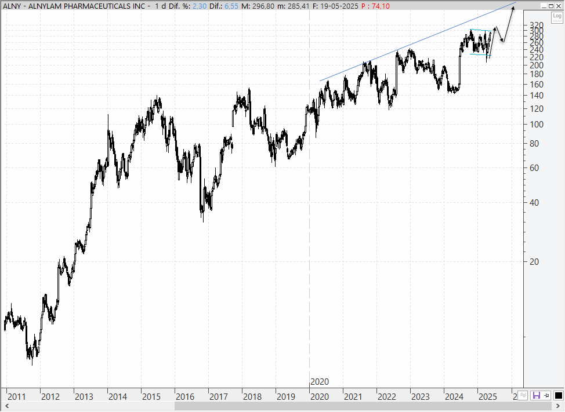Click the 2015 label on time axis
Screen dimensions: 565x412
coord(151,396)
